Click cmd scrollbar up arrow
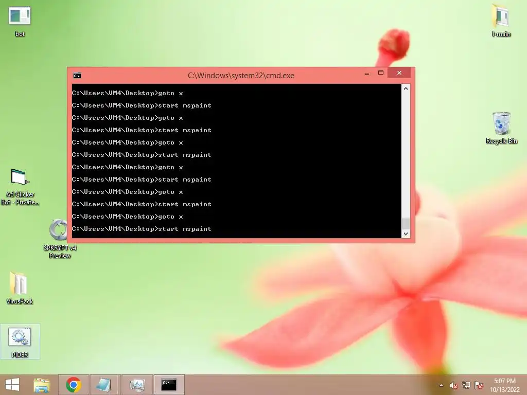 tap(406, 88)
